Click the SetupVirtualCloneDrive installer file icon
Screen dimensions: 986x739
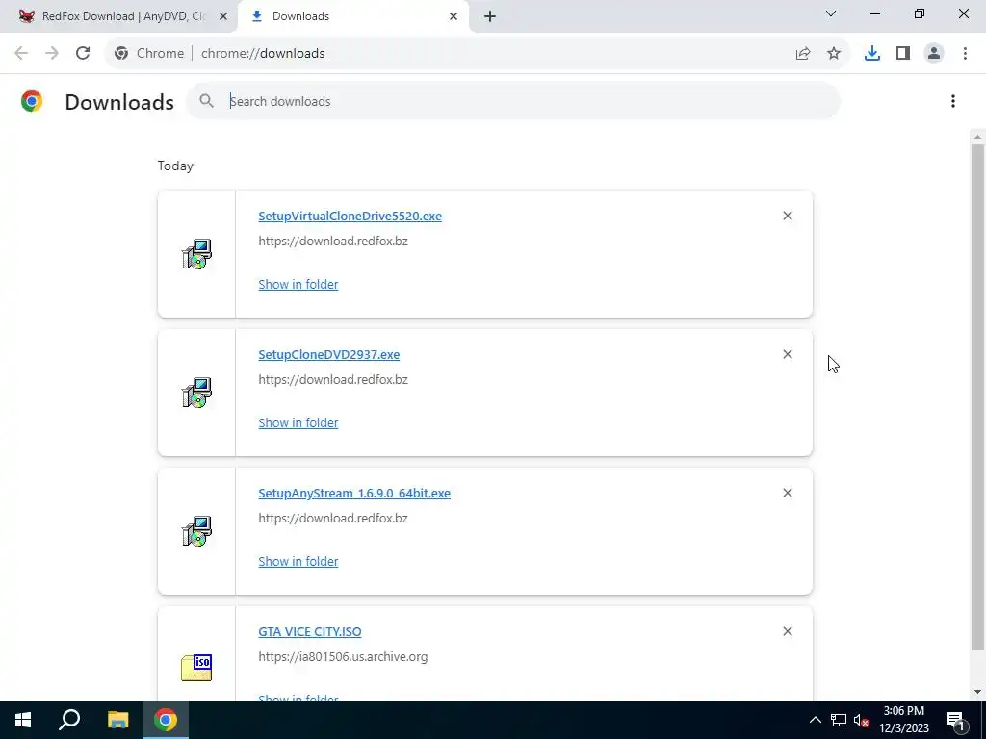[x=196, y=254]
